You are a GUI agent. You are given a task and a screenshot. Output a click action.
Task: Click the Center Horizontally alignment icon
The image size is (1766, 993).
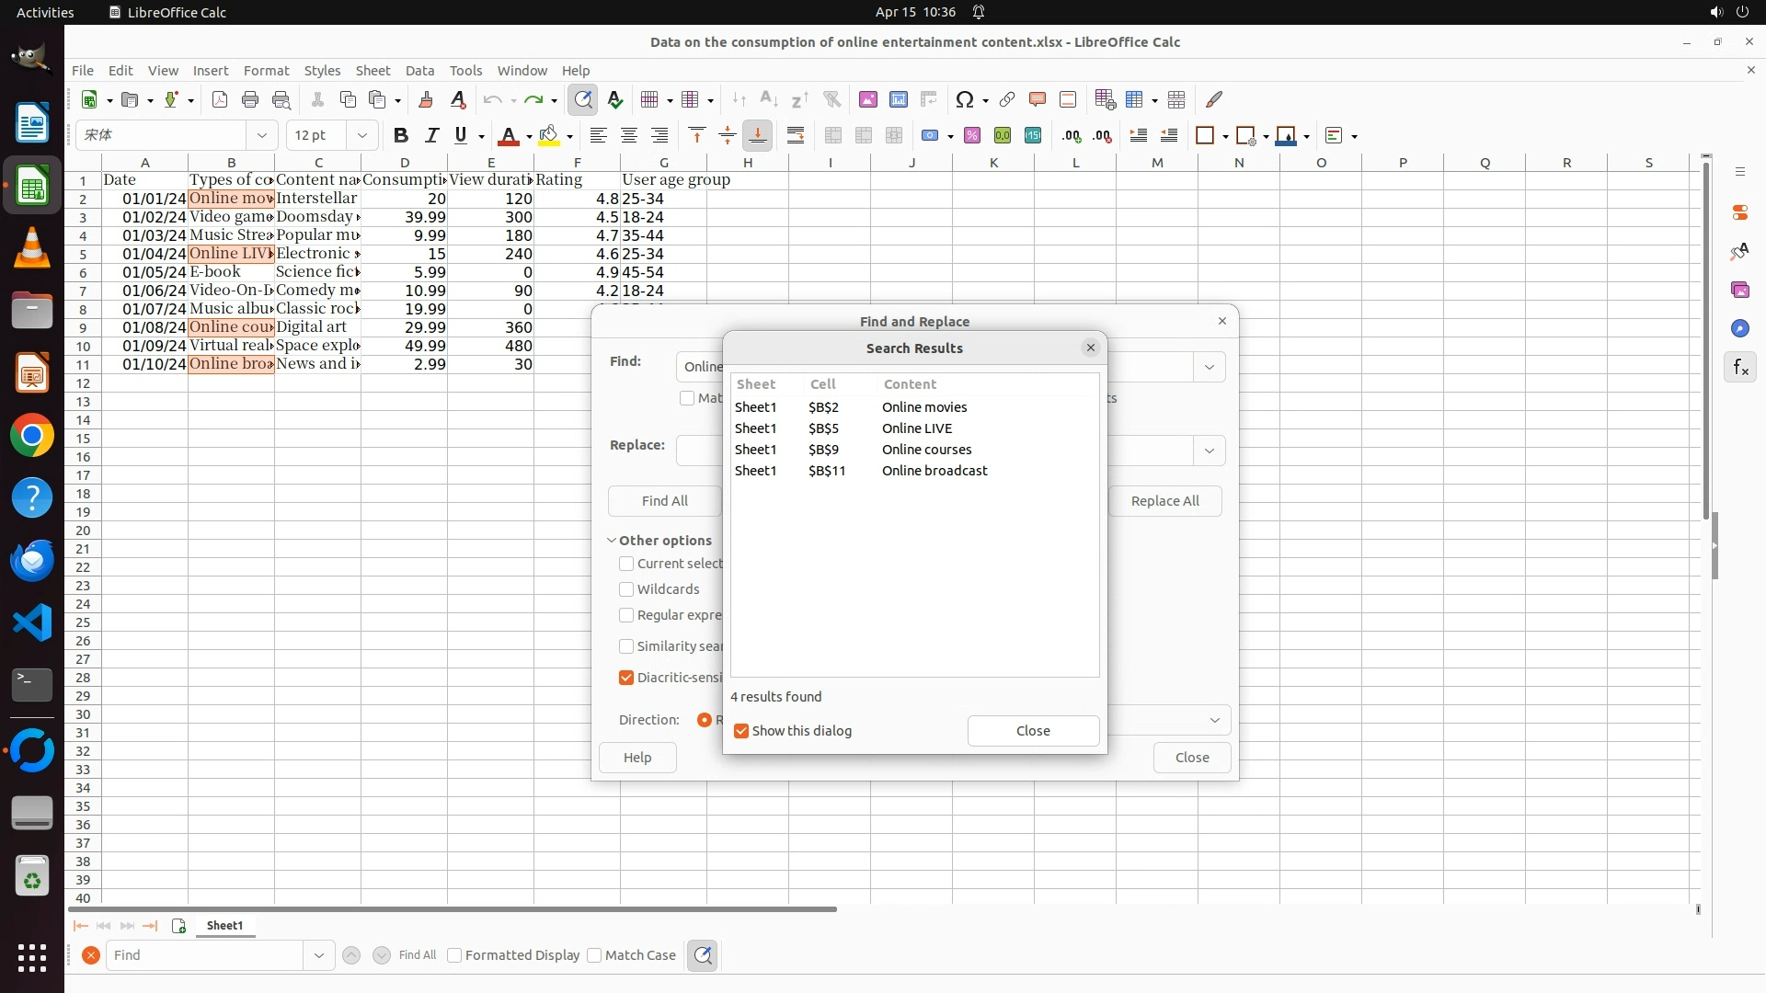(629, 136)
